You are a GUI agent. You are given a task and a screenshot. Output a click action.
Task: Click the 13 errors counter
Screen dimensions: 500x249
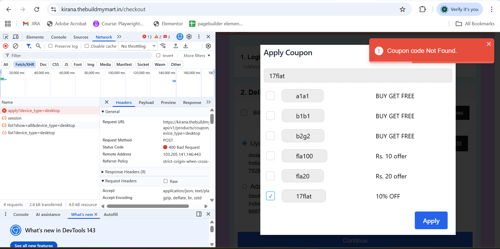(147, 37)
